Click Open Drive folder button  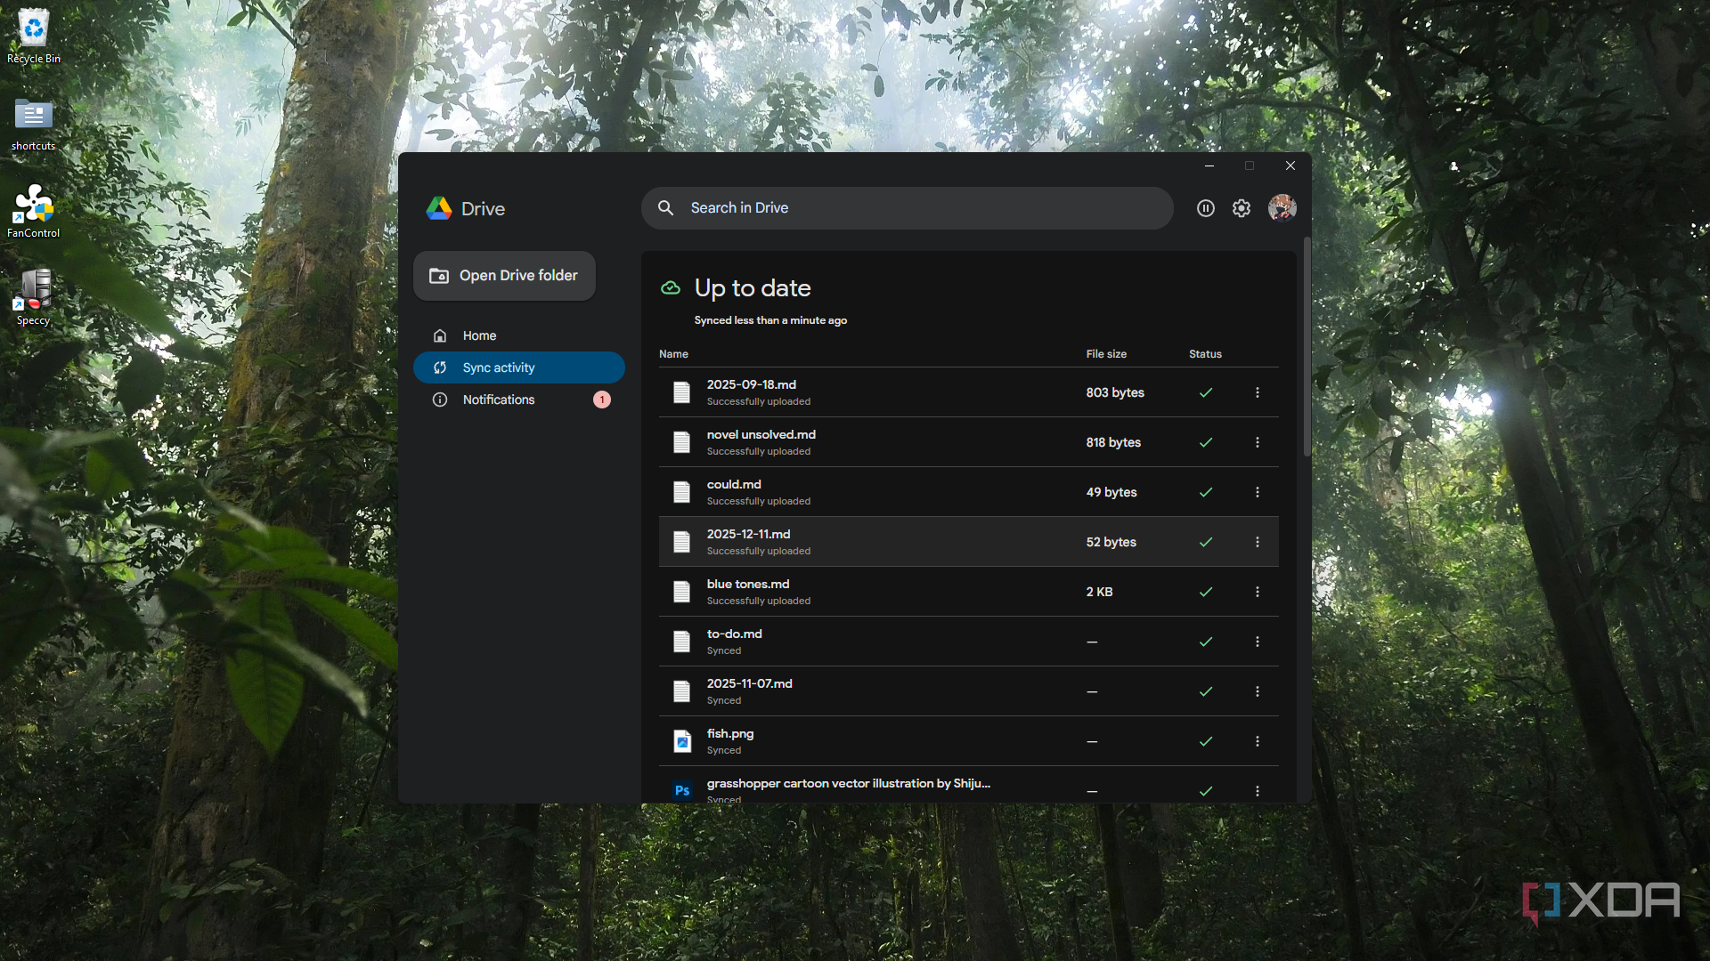point(504,276)
